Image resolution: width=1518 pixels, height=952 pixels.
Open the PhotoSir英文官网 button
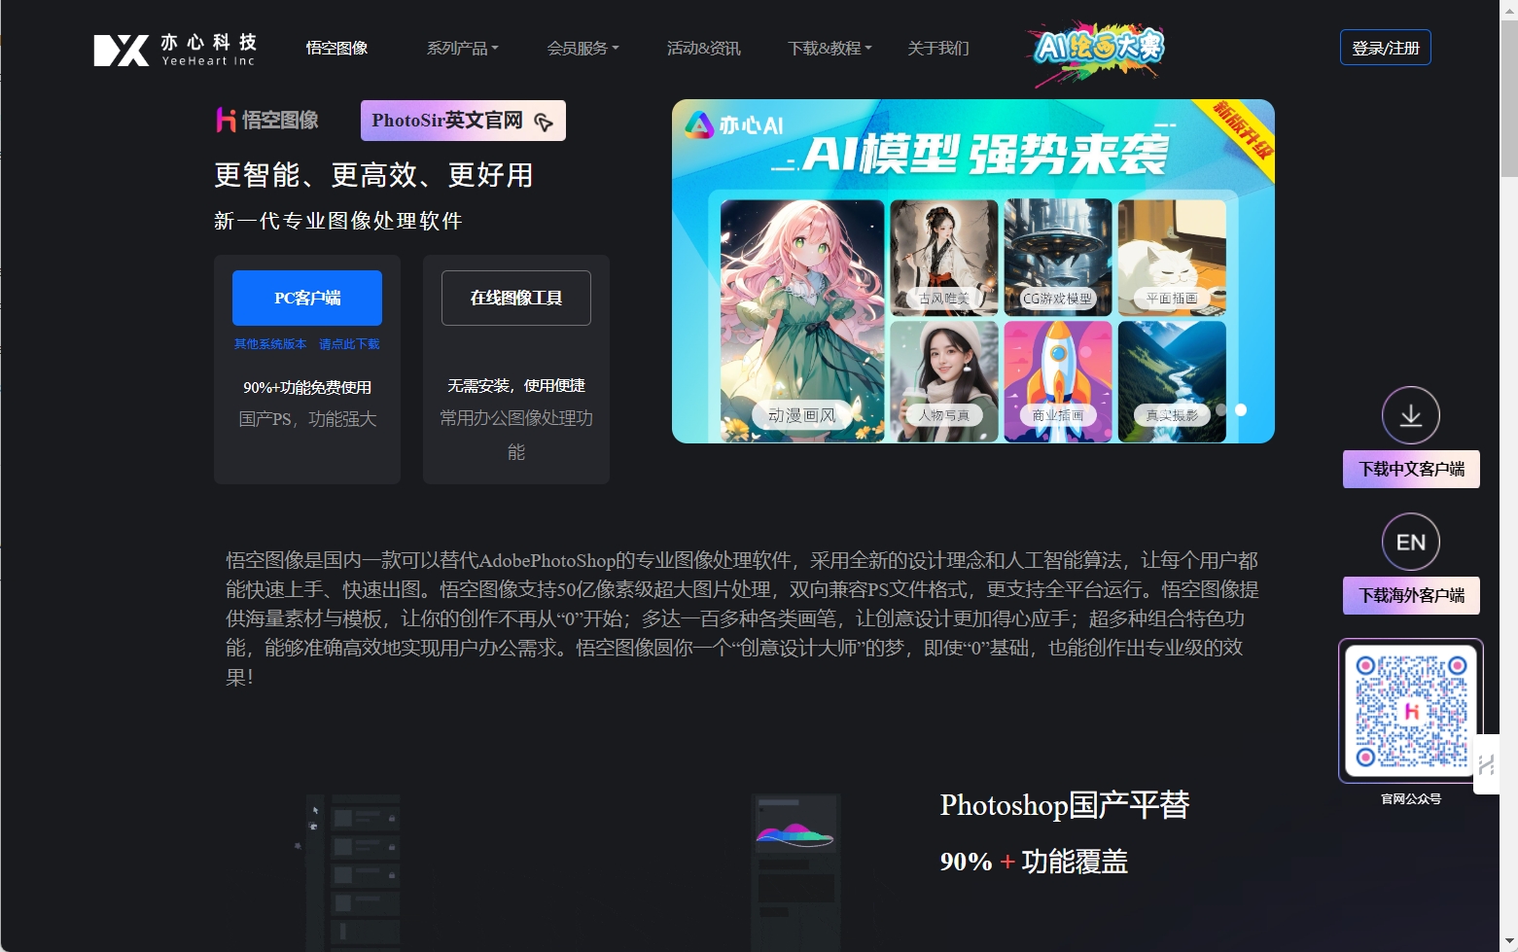click(x=463, y=121)
